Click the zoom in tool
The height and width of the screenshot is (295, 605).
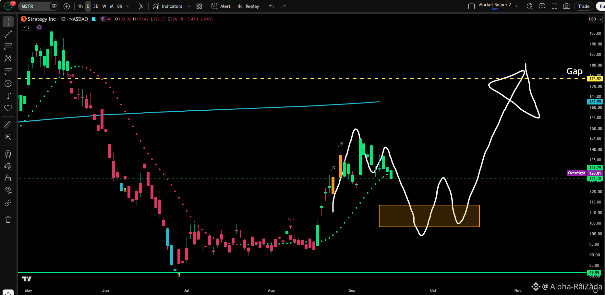click(8, 137)
